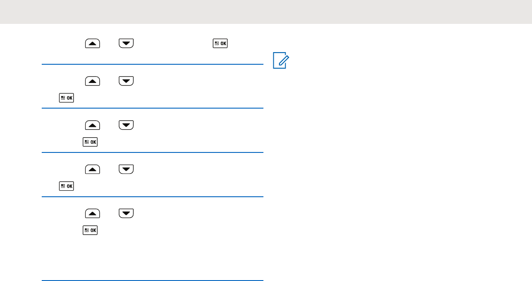The width and height of the screenshot is (532, 281).
Task: Click the bottommost blue divider line
Action: pyautogui.click(x=153, y=280)
